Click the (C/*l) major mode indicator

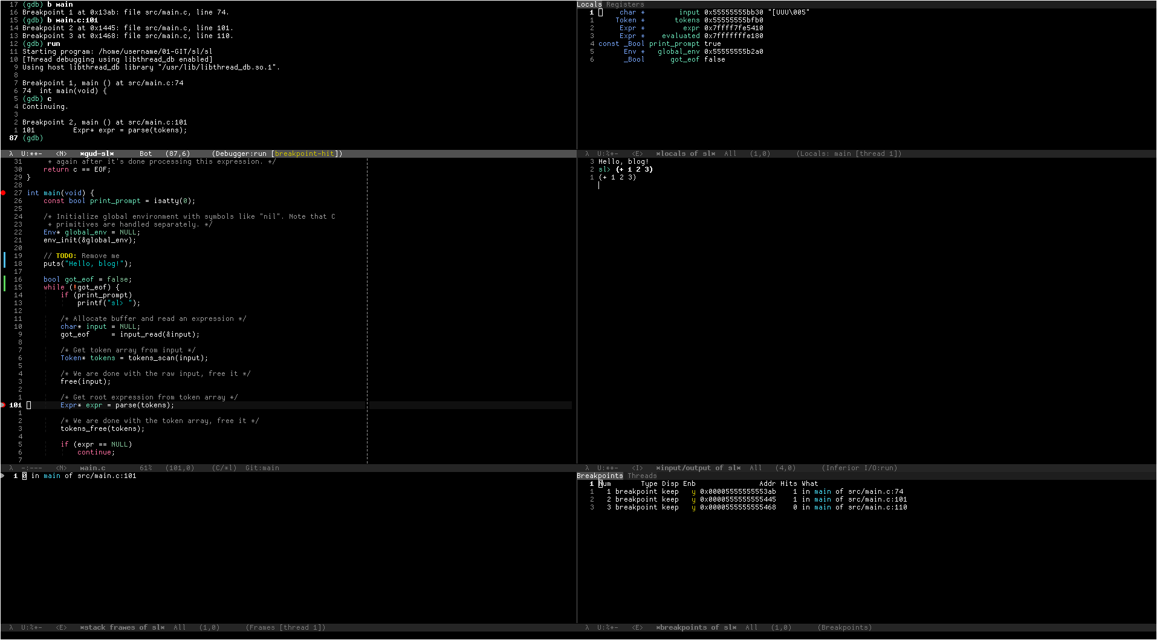224,468
